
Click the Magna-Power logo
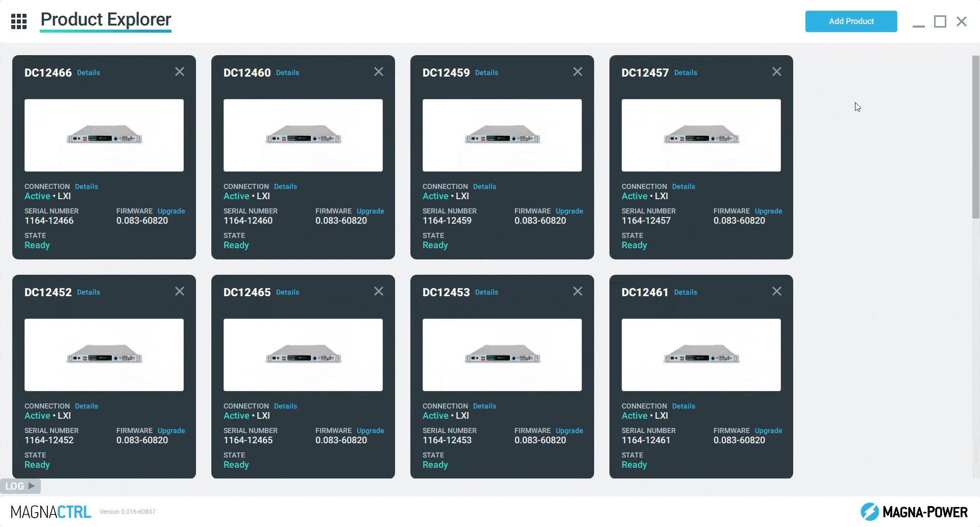(914, 512)
